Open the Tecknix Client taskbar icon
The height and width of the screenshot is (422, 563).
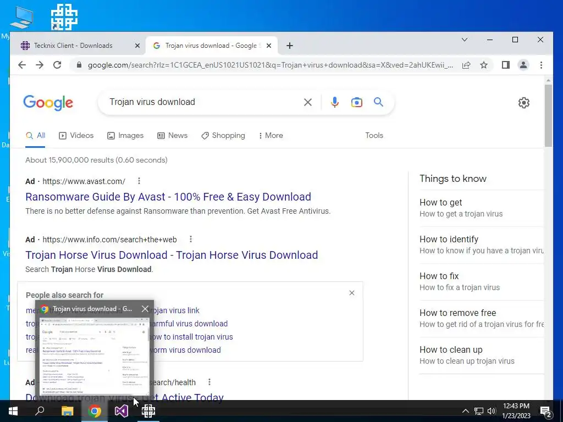[148, 411]
